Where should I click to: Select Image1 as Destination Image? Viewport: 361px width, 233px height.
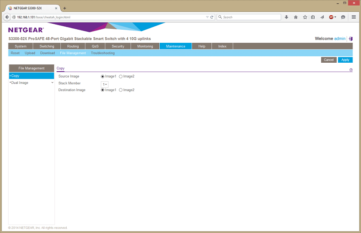[103, 90]
